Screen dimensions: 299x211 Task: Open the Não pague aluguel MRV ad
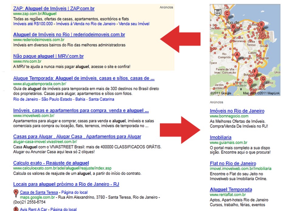coord(48,56)
